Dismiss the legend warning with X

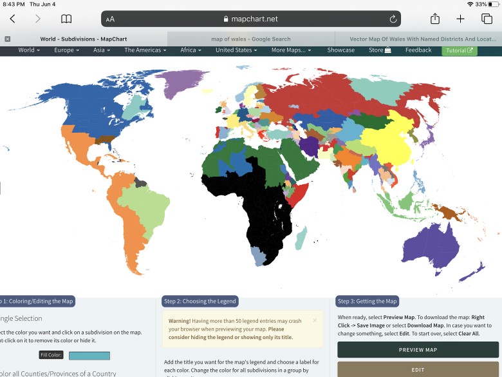click(315, 320)
